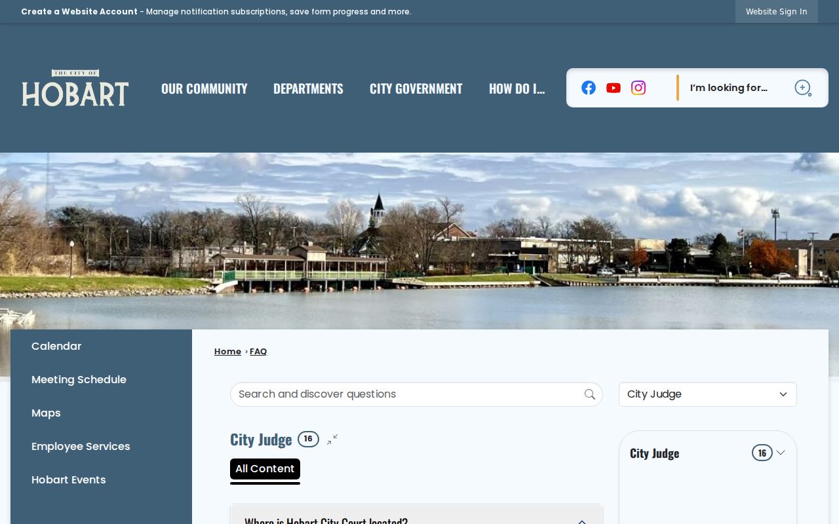The height and width of the screenshot is (524, 839).
Task: Click the Website Sign In button
Action: [777, 12]
